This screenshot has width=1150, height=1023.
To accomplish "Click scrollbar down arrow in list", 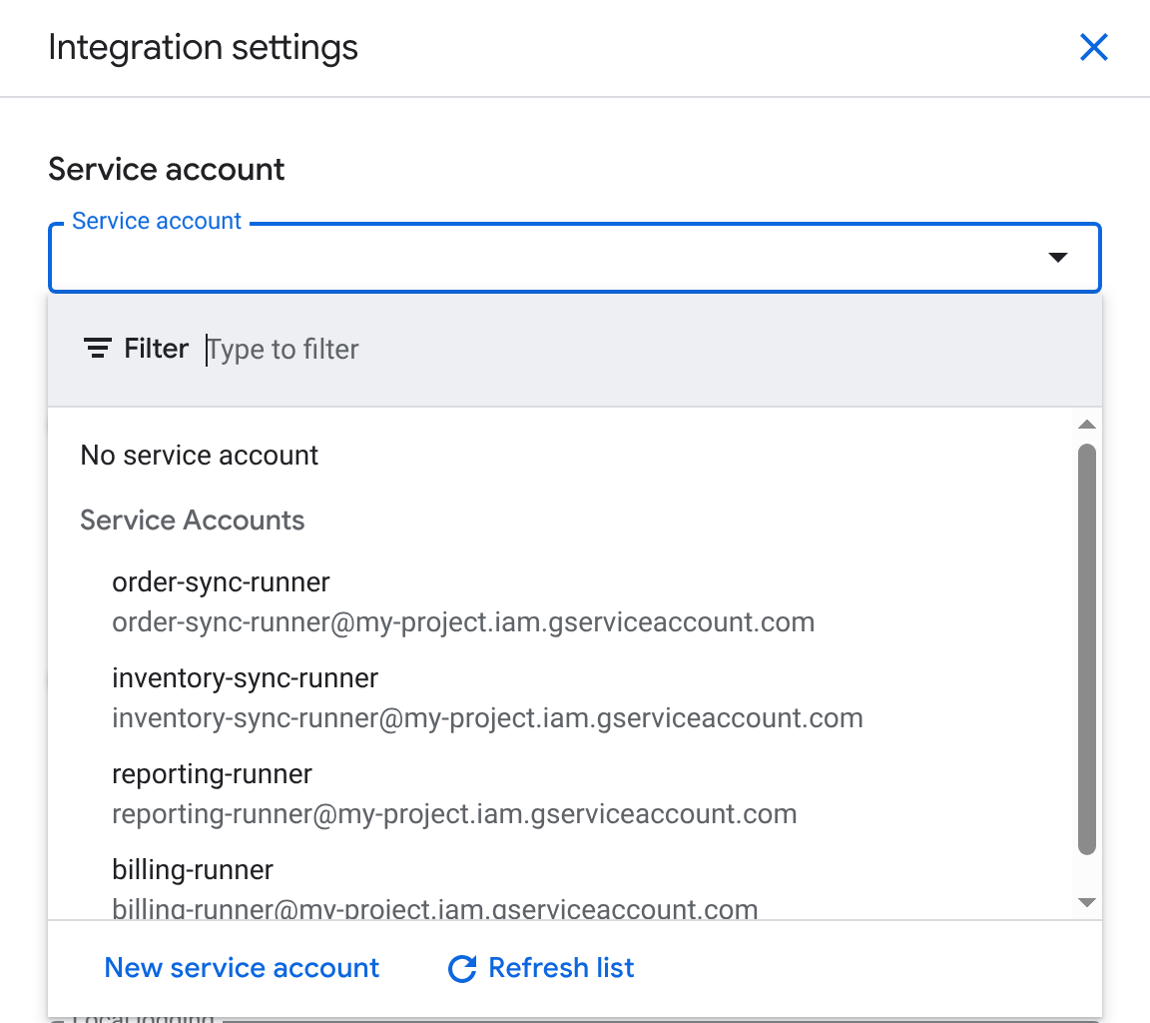I will point(1087,903).
